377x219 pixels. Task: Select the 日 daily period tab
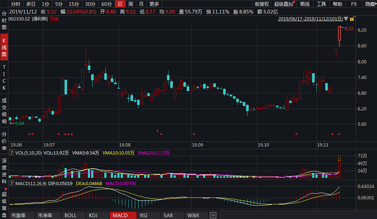(x=120, y=4)
